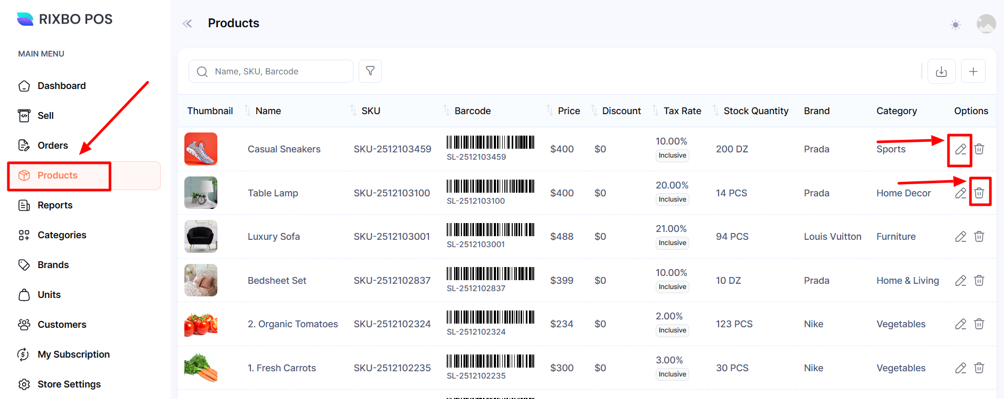Delete the Table Lamp product
The height and width of the screenshot is (399, 1004).
click(979, 193)
